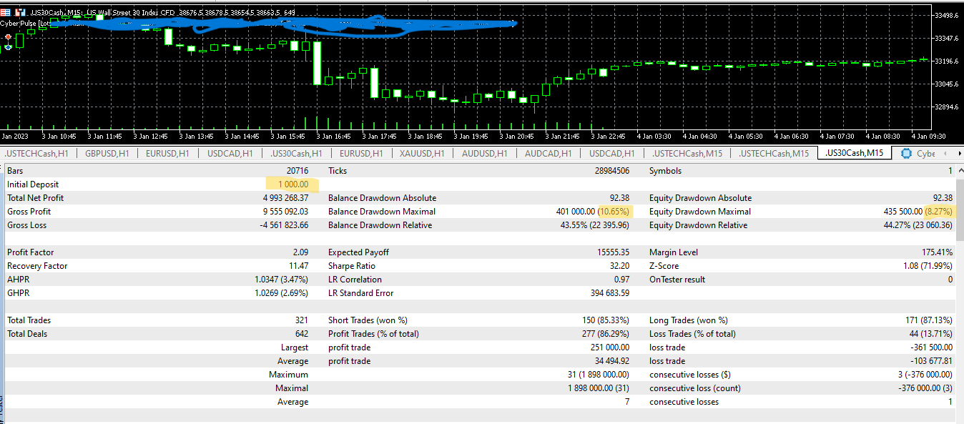This screenshot has width=964, height=424.
Task: Open the GBPUSD,H1 chart tab
Action: coord(107,154)
